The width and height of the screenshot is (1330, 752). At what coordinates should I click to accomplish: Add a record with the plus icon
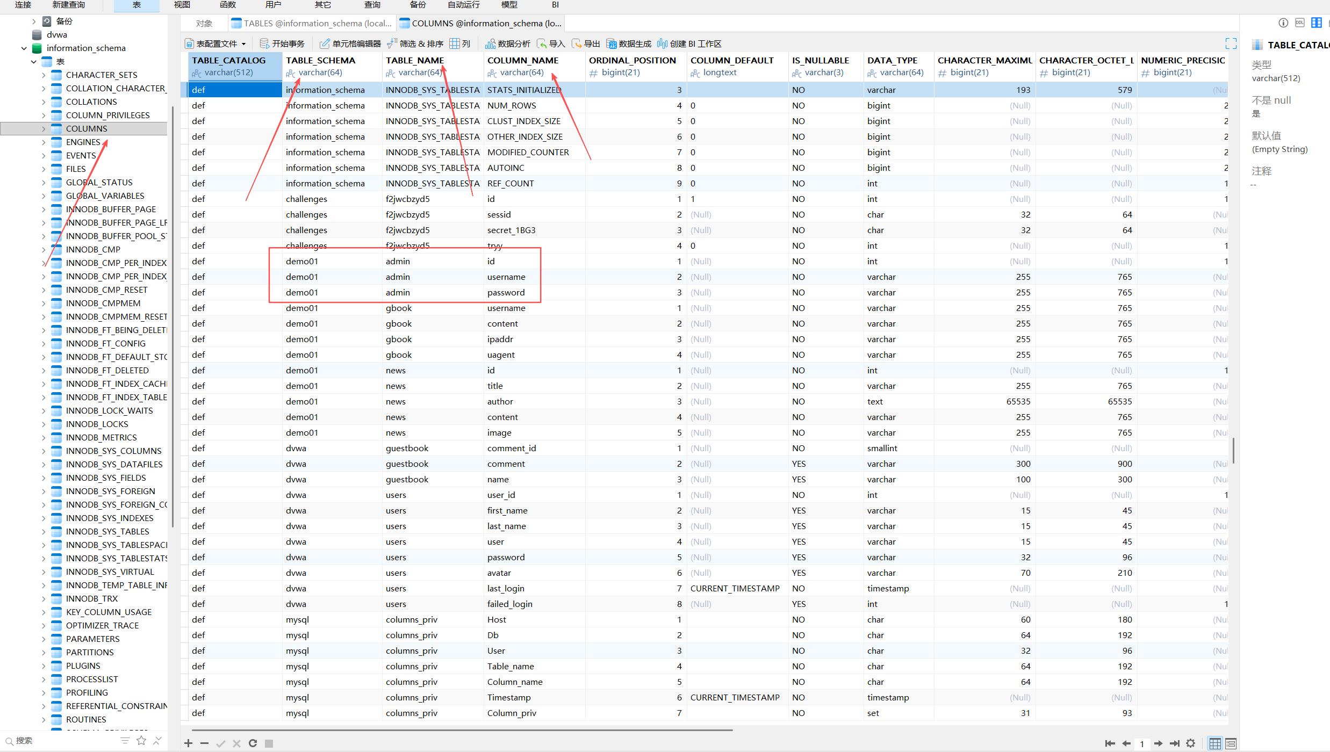click(188, 743)
